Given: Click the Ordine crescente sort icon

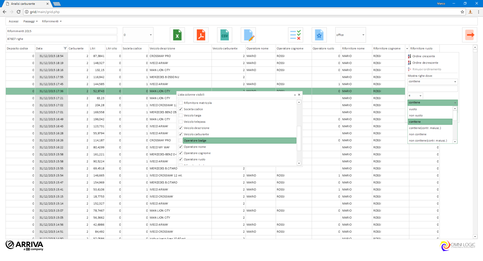Looking at the screenshot, I should [x=409, y=56].
